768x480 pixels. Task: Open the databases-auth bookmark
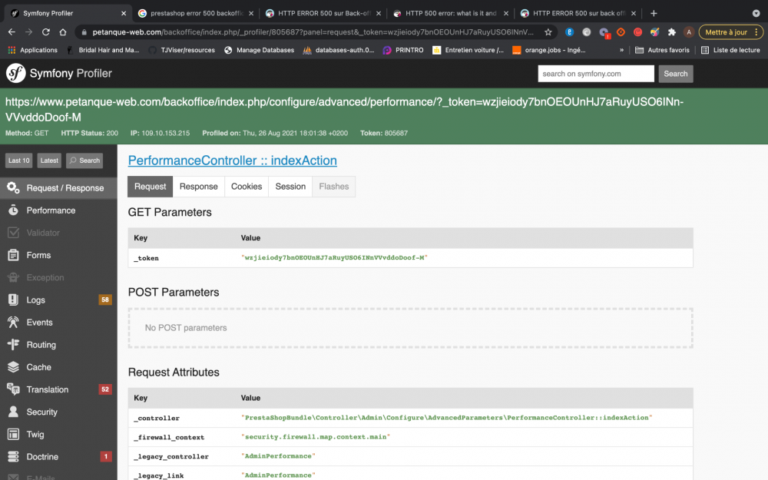tap(339, 50)
